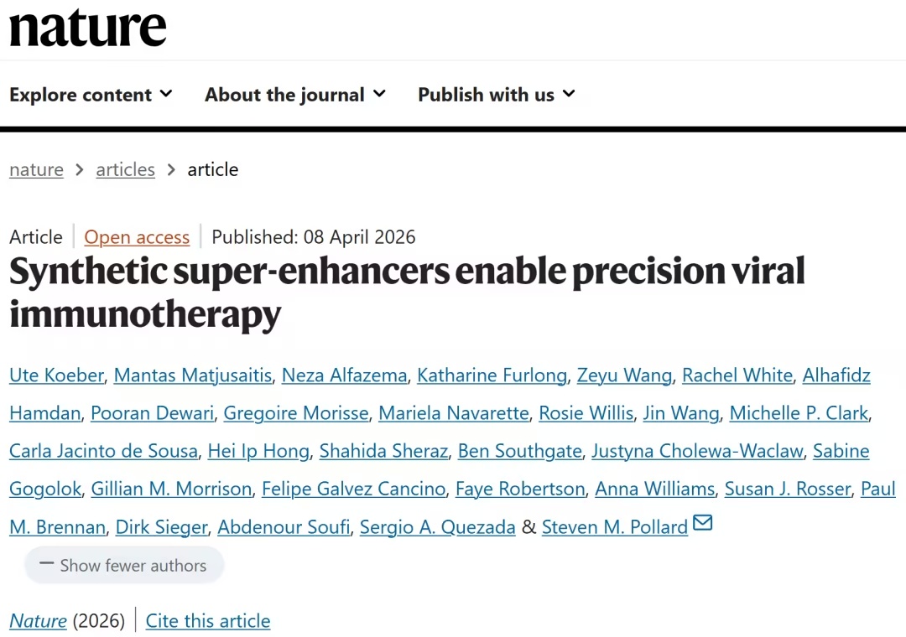Screen dimensions: 906x637
Task: Open the articles breadcrumb link
Action: (125, 169)
